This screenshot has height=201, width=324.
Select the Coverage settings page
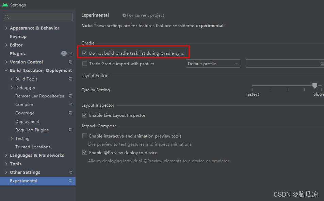point(25,113)
